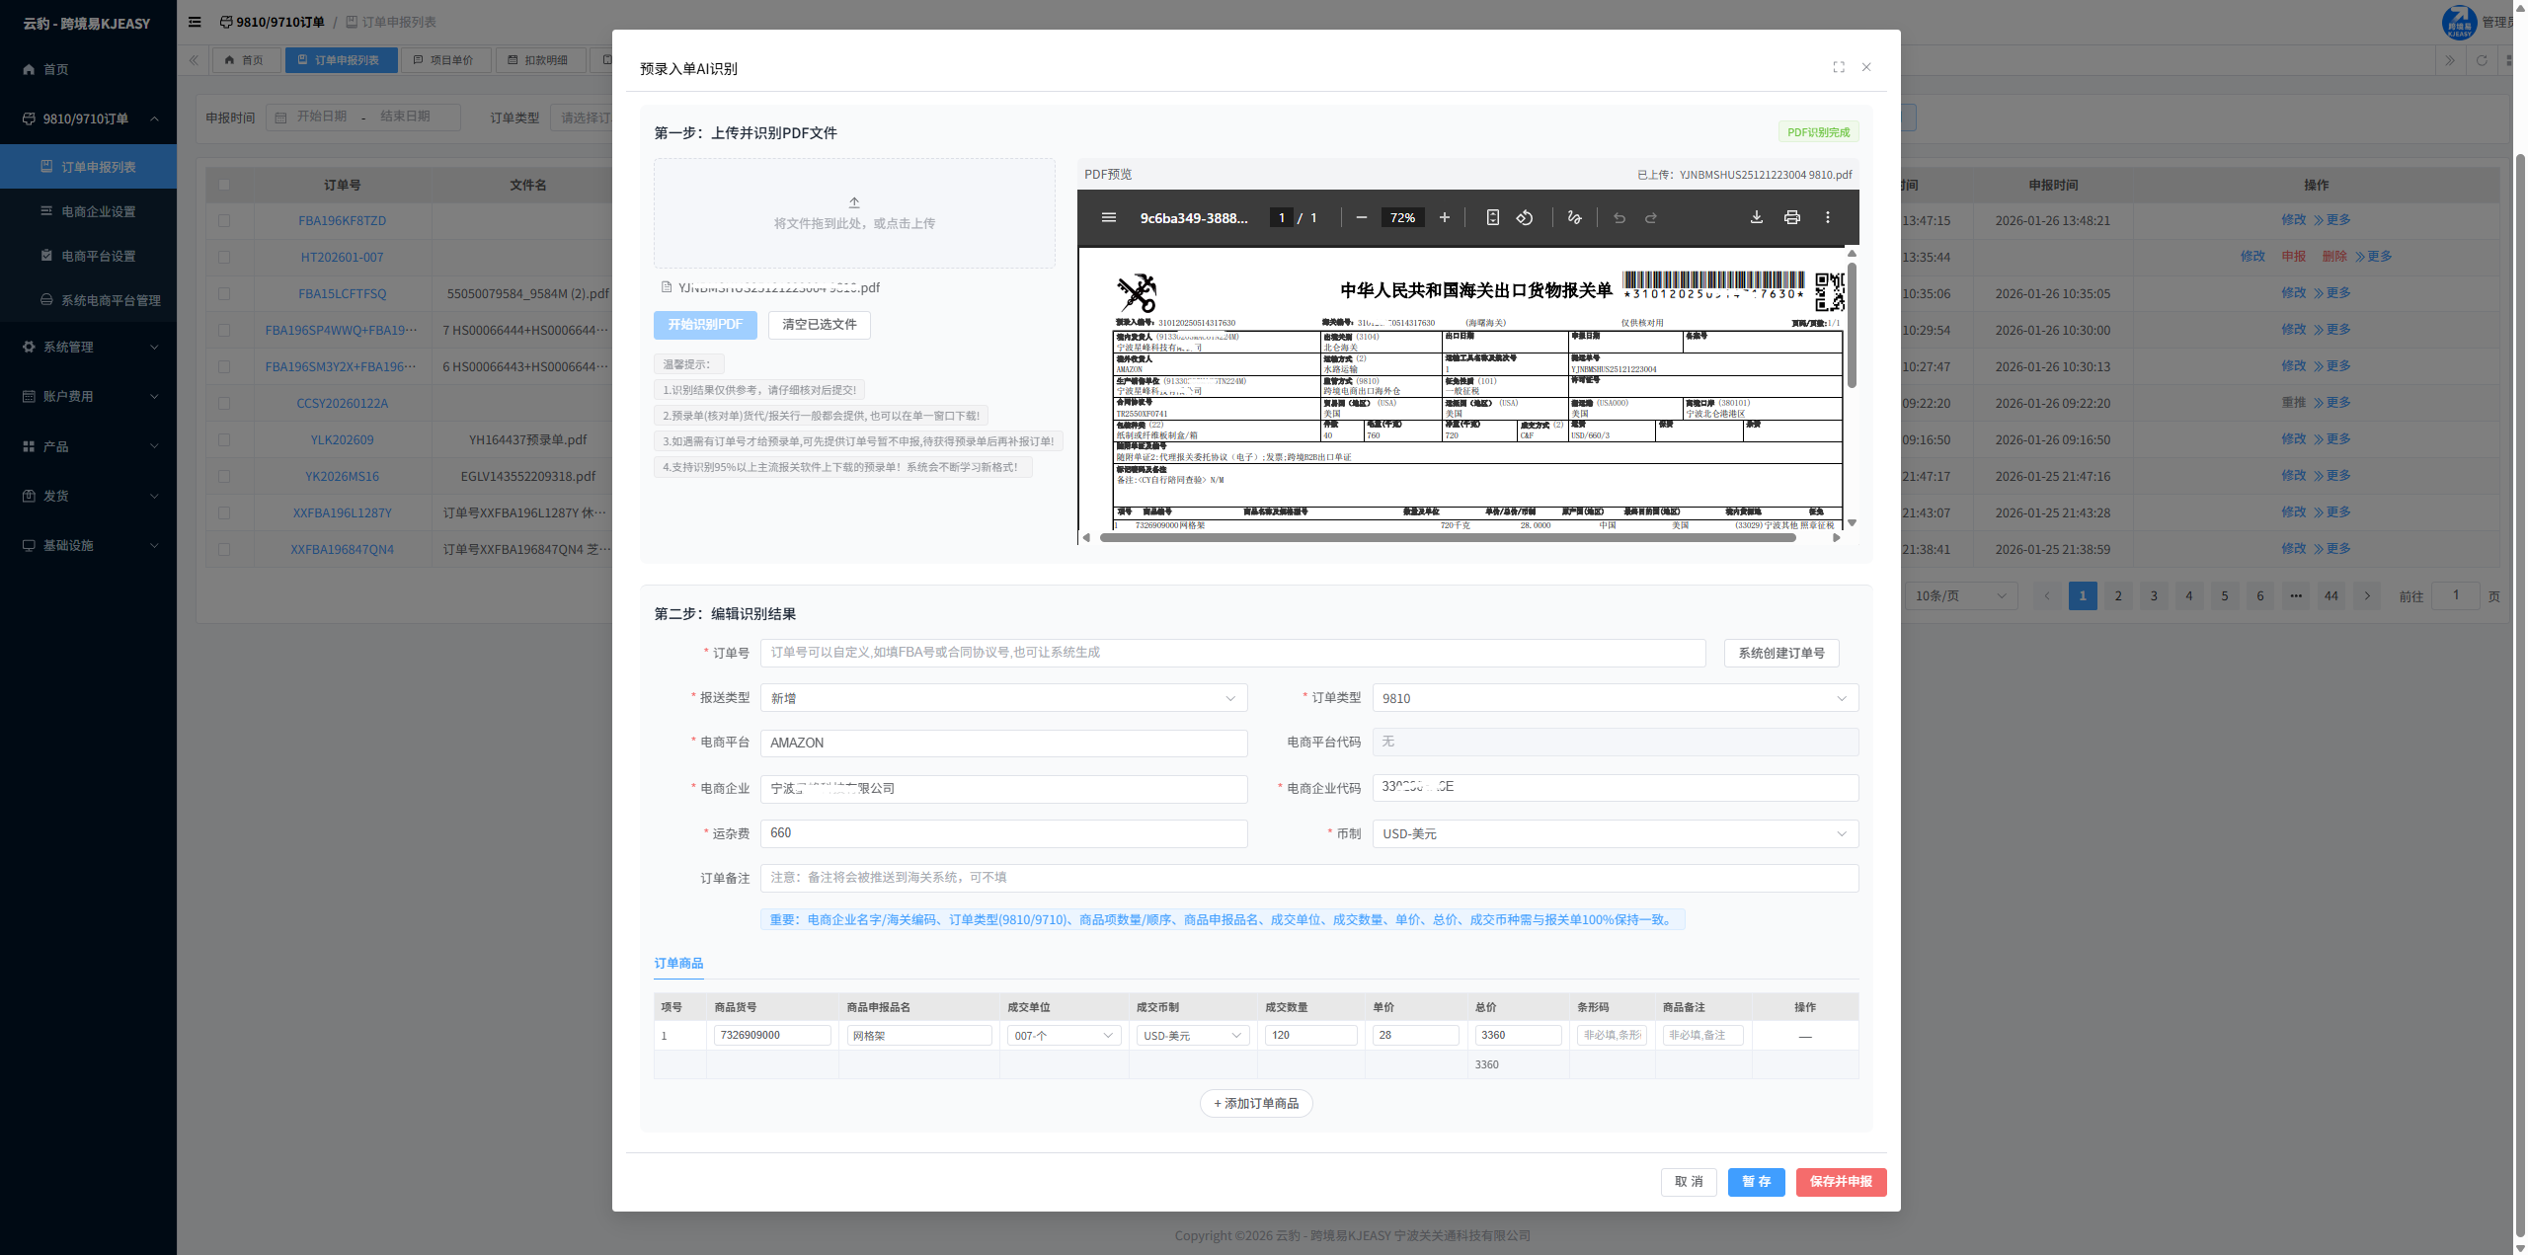Zoom in the PDF preview

pyautogui.click(x=1444, y=217)
